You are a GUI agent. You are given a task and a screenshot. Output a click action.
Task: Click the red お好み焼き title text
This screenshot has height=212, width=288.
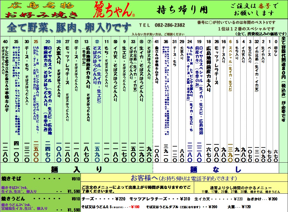42,15
